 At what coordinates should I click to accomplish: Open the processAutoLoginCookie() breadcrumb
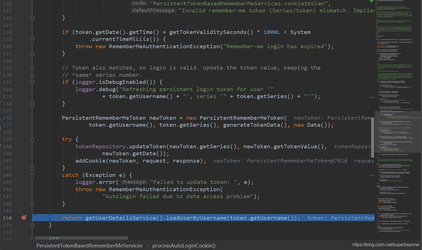click(184, 246)
